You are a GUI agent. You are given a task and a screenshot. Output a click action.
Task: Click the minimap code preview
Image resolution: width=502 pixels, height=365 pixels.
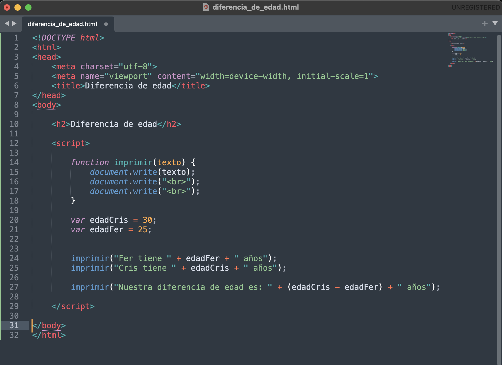click(x=470, y=50)
